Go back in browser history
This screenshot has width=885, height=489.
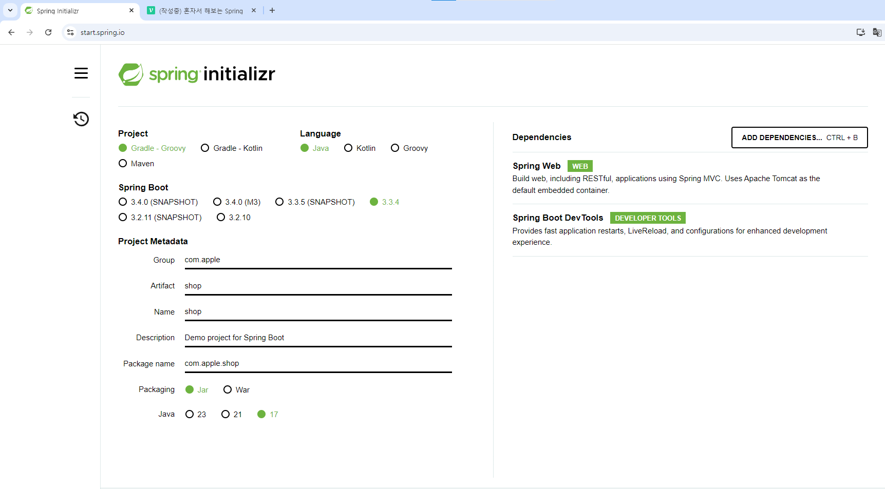pyautogui.click(x=11, y=32)
